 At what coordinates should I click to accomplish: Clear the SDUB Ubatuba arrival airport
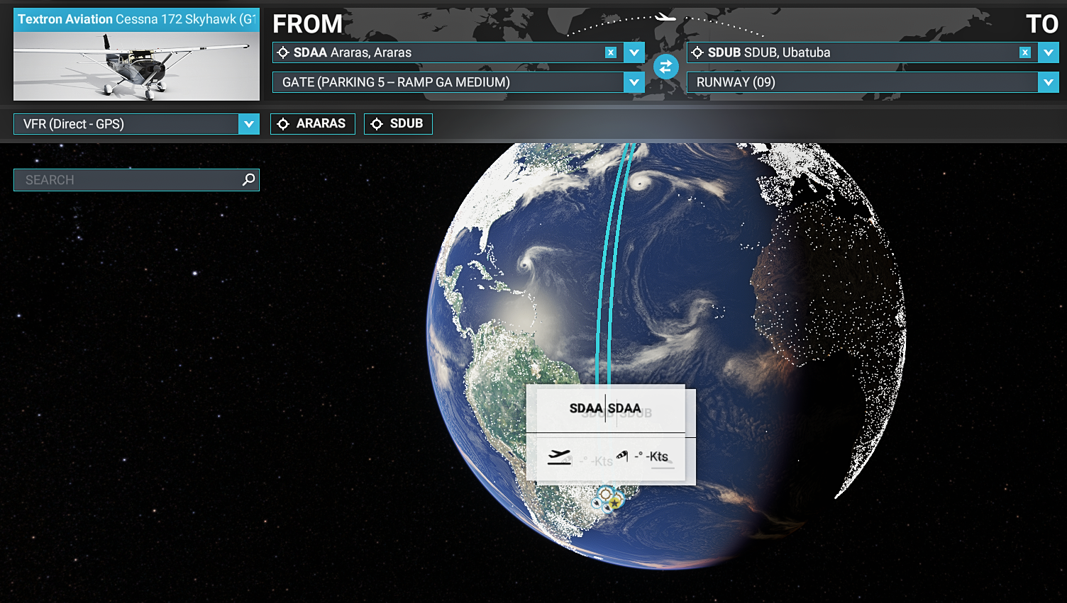(1025, 52)
